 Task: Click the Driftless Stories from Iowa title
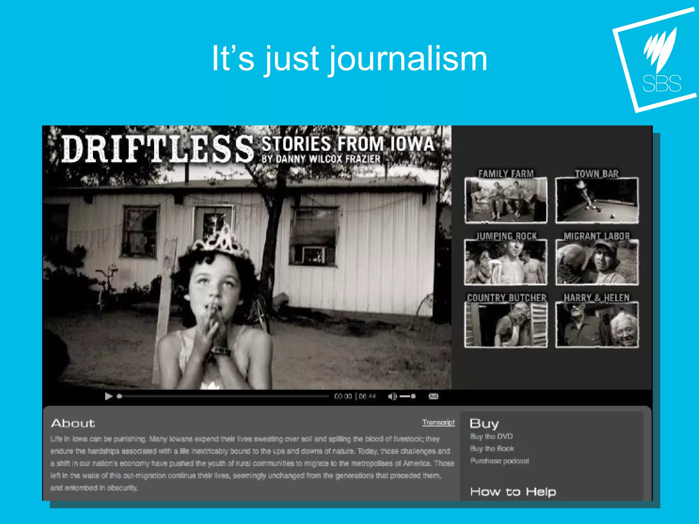tap(247, 149)
